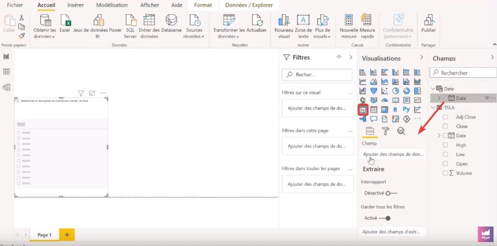Select the Scatter chart visual
The width and height of the screenshot is (497, 246).
384,91
